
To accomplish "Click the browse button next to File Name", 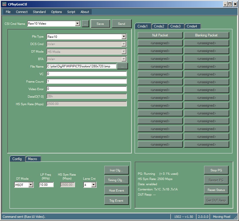I will coord(122,66).
